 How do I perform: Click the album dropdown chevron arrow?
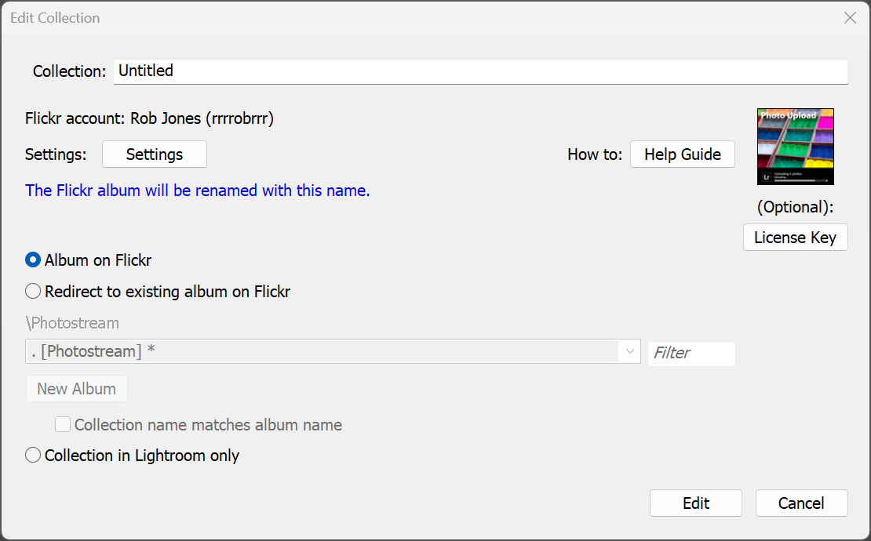coord(629,352)
